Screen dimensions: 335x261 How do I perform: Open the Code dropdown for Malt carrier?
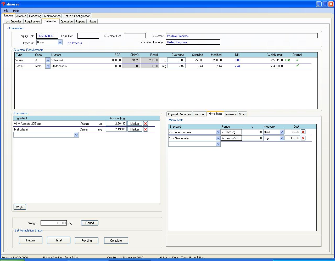coord(48,66)
